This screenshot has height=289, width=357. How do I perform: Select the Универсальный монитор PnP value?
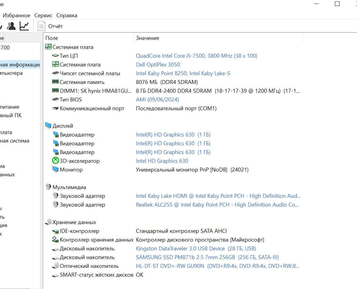(192, 170)
